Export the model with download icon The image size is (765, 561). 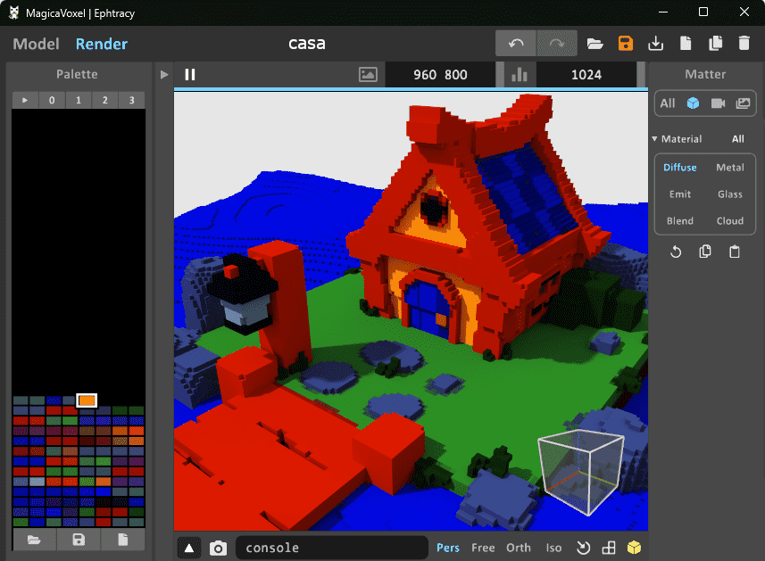[656, 44]
